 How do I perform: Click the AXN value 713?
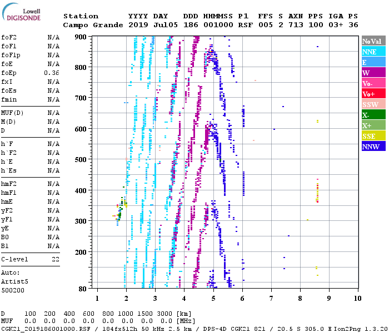point(296,25)
